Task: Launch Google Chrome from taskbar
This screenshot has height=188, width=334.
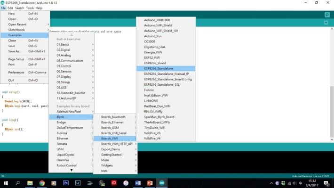Action: 42,183
